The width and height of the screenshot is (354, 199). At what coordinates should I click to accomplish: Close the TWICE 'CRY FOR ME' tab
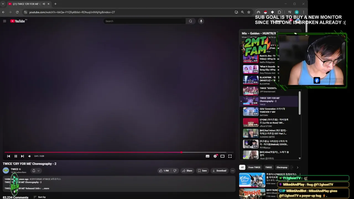49,4
